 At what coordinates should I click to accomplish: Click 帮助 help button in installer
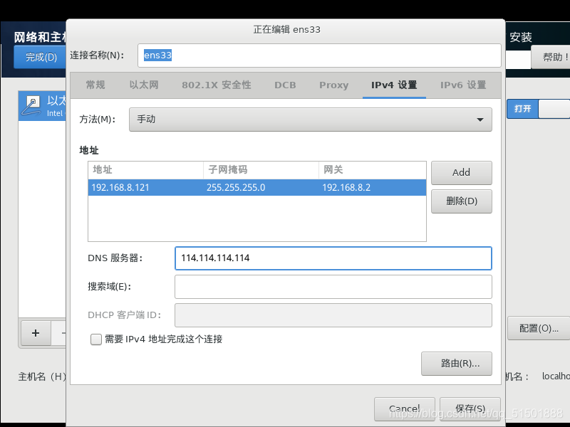551,57
